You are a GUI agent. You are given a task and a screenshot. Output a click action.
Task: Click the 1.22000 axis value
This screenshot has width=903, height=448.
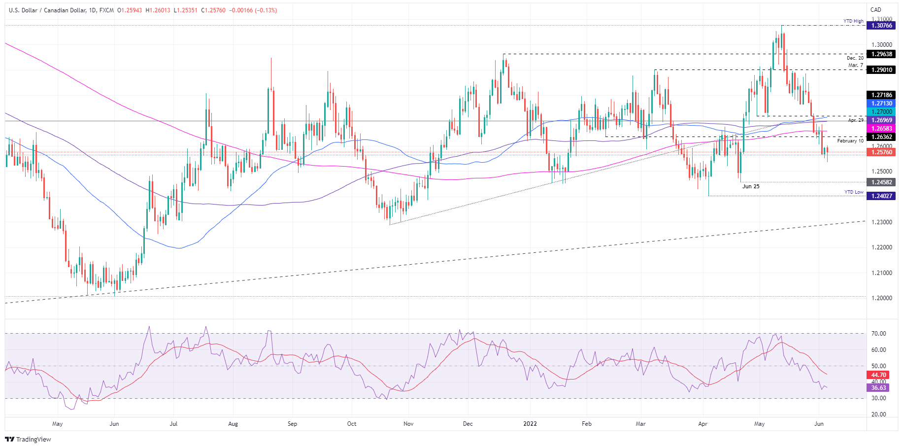pyautogui.click(x=881, y=247)
